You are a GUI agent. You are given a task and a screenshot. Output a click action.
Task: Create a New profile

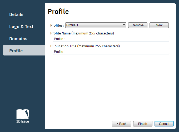(x=159, y=25)
